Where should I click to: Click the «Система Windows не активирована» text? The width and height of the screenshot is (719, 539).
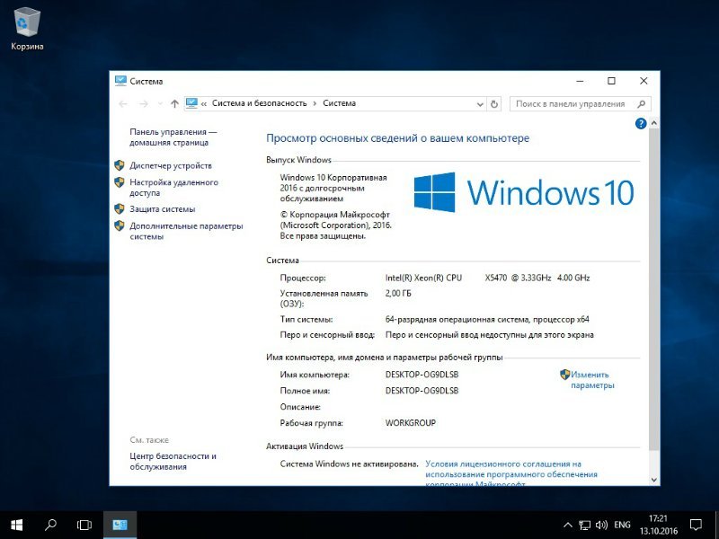[349, 464]
